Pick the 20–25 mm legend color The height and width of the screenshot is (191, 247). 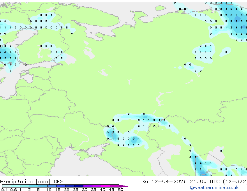[70, 186]
